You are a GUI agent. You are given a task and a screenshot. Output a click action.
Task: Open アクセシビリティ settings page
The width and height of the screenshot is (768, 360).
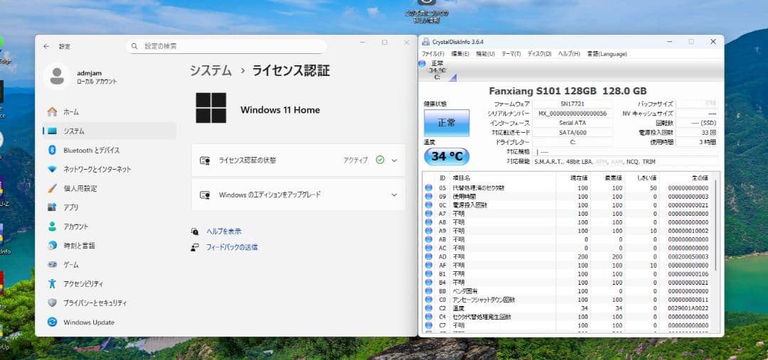[x=109, y=284]
